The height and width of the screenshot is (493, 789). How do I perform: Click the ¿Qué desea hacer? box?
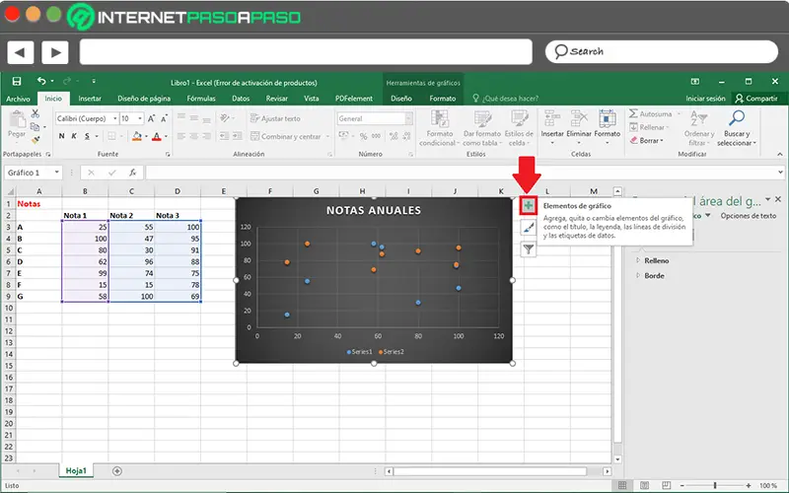[x=505, y=99]
